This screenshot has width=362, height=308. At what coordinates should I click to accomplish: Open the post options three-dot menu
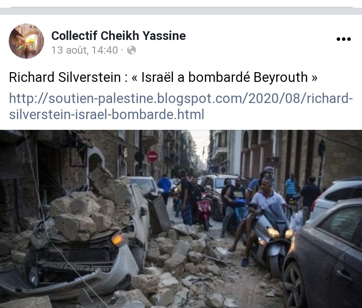[x=344, y=39]
